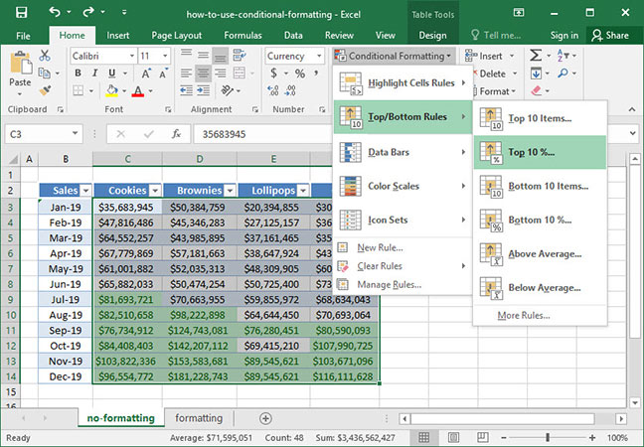Click Wrap Text icon

coord(240,55)
